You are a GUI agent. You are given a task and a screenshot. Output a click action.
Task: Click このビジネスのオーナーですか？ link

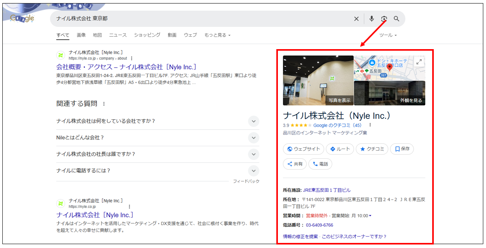[x=354, y=236]
